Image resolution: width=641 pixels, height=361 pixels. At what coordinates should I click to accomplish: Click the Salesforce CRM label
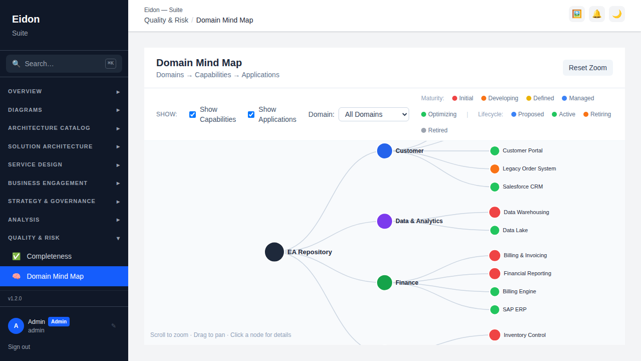coord(523,187)
